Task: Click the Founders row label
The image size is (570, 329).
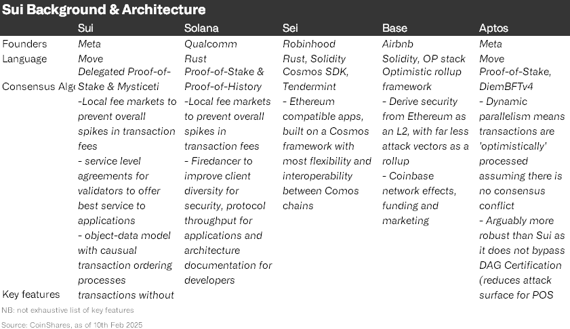Action: pyautogui.click(x=25, y=43)
